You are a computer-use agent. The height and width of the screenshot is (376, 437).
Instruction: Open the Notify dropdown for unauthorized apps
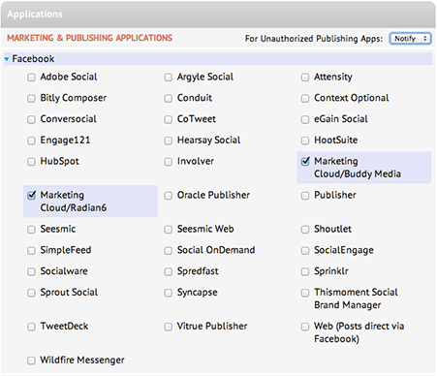(410, 39)
